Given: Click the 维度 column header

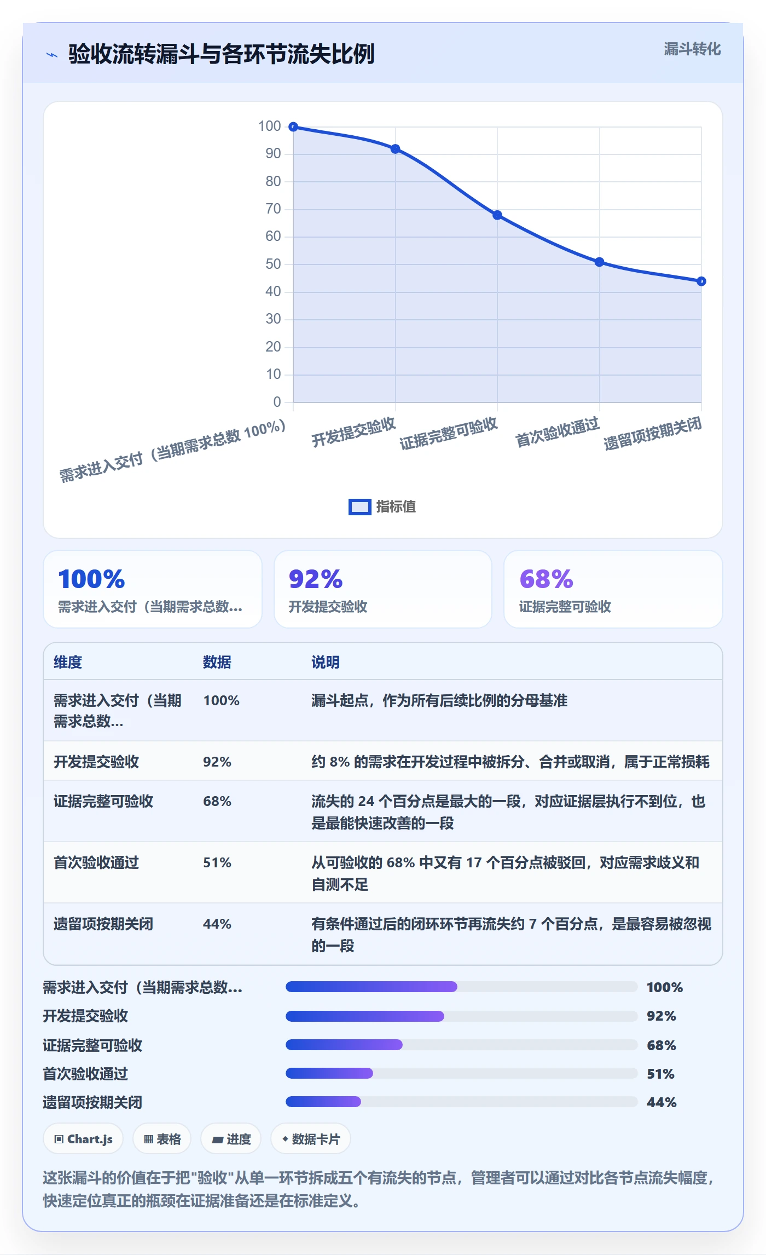Looking at the screenshot, I should pyautogui.click(x=68, y=662).
